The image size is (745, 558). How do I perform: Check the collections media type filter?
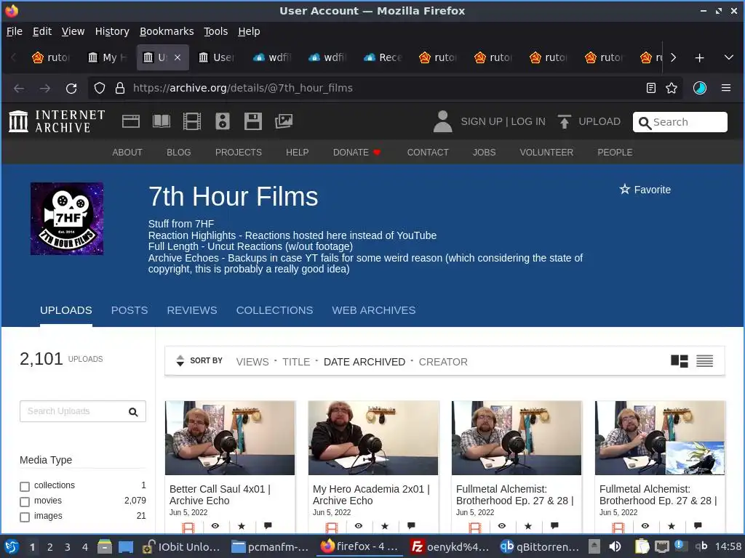point(25,486)
